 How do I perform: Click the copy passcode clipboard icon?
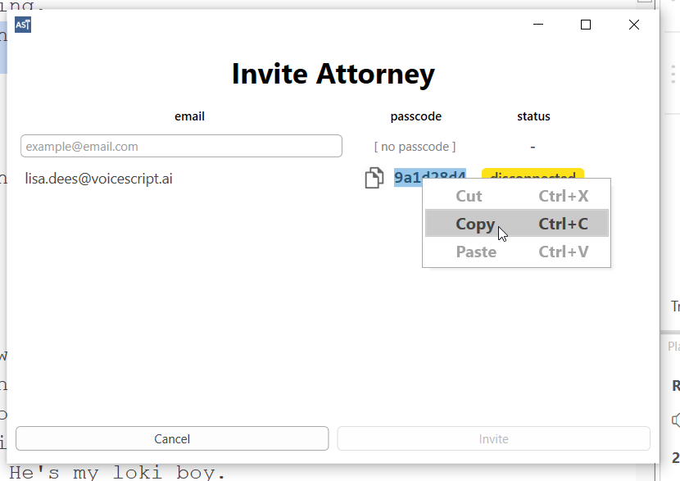click(374, 178)
